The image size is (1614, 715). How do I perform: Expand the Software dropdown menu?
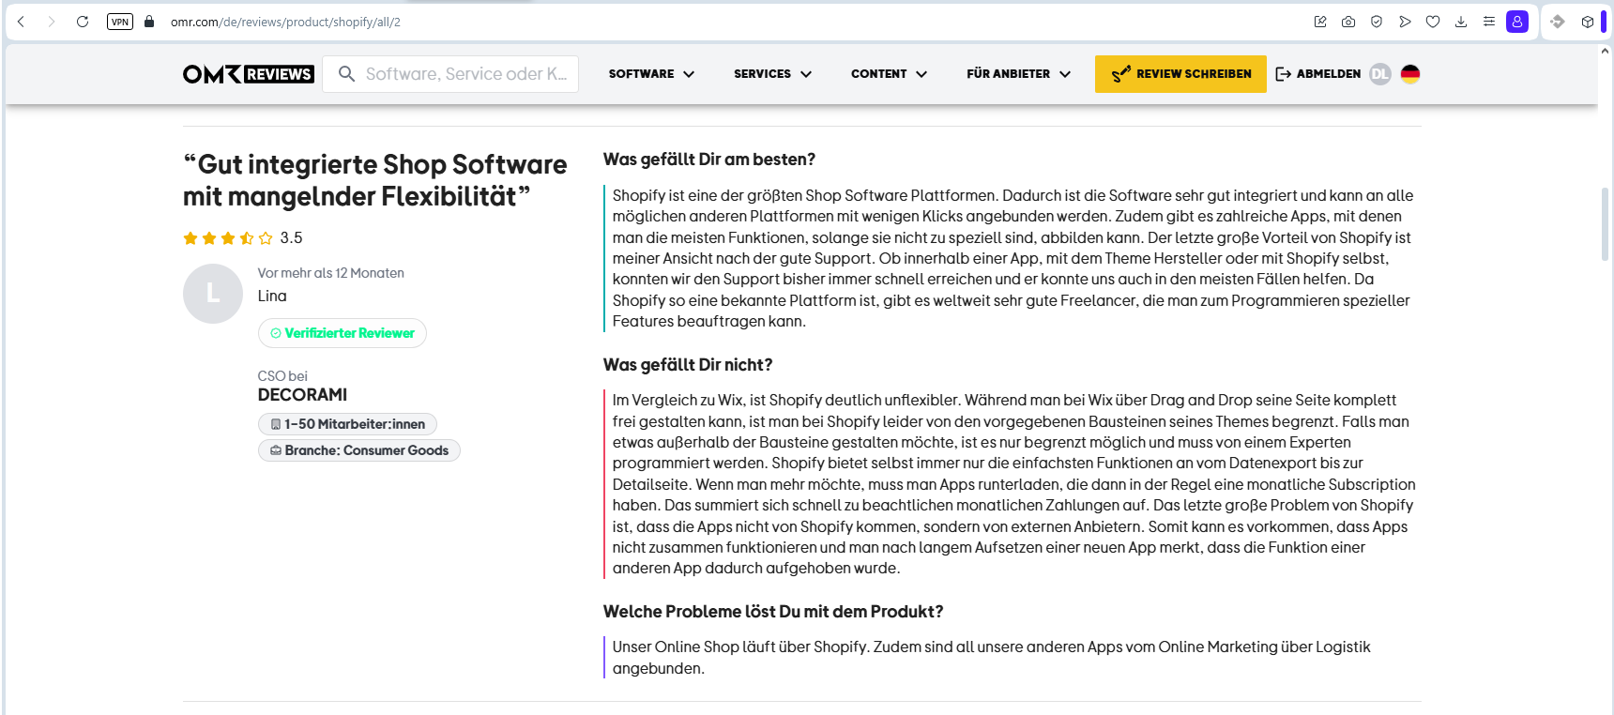651,74
